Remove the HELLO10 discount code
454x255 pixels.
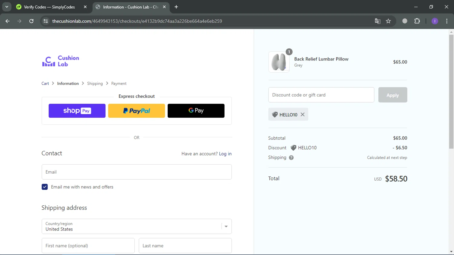point(303,115)
